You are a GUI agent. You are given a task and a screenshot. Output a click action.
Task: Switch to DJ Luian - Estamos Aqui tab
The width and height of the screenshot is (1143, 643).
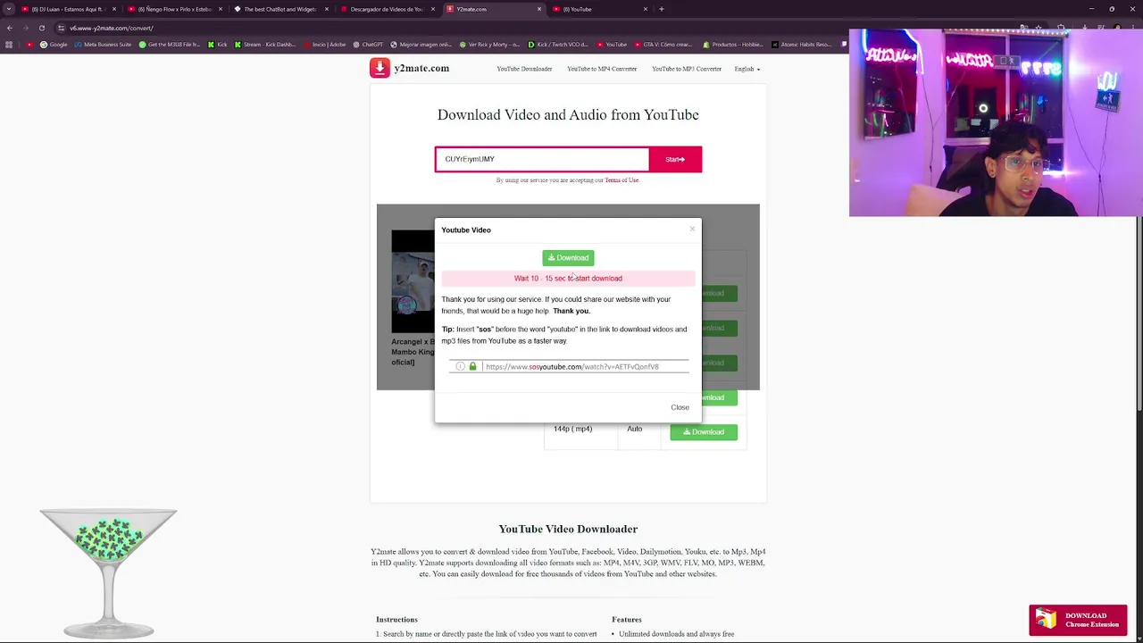pyautogui.click(x=67, y=9)
